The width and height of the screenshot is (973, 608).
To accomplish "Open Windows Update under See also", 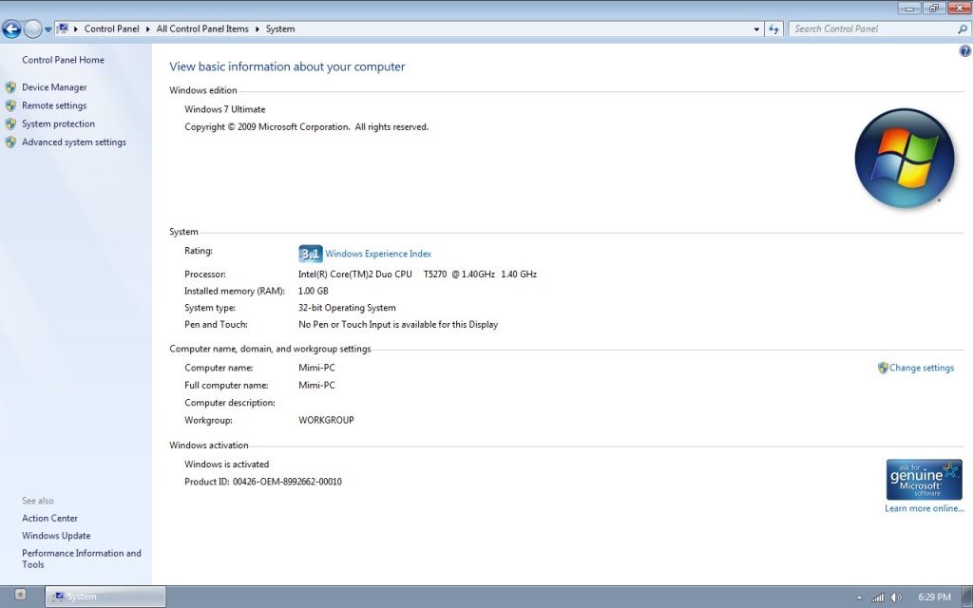I will 56,536.
